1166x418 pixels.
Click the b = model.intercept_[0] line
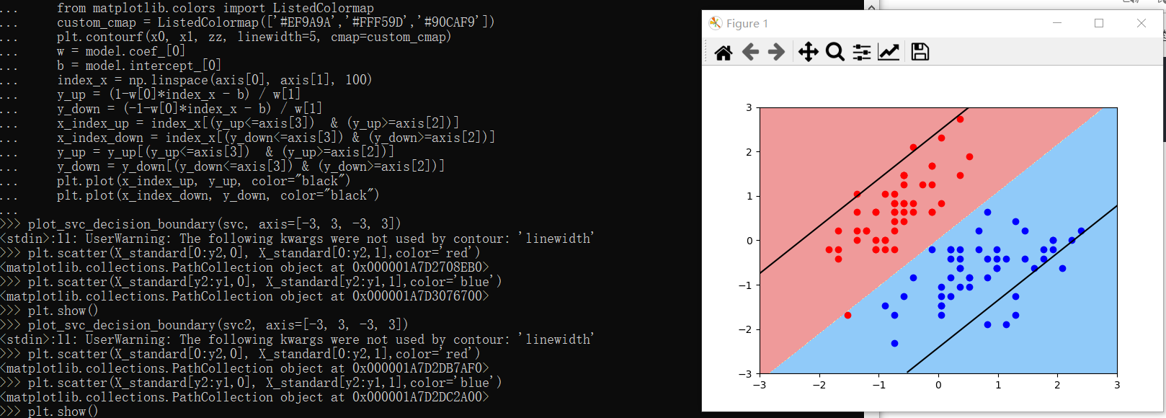coord(139,66)
